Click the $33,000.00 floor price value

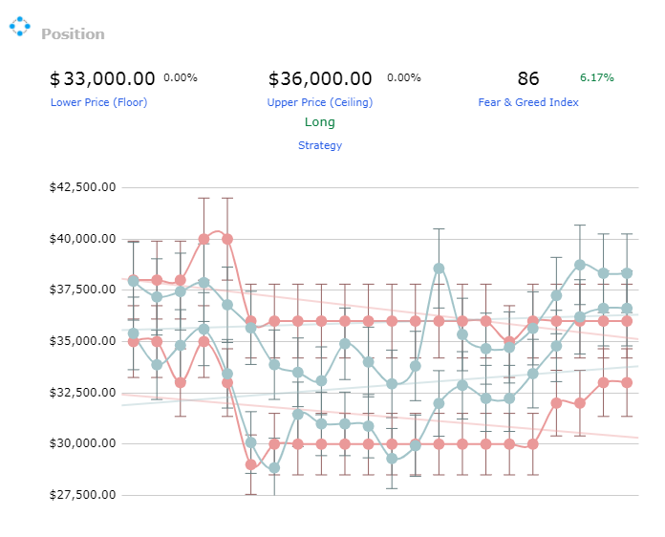pyautogui.click(x=102, y=79)
